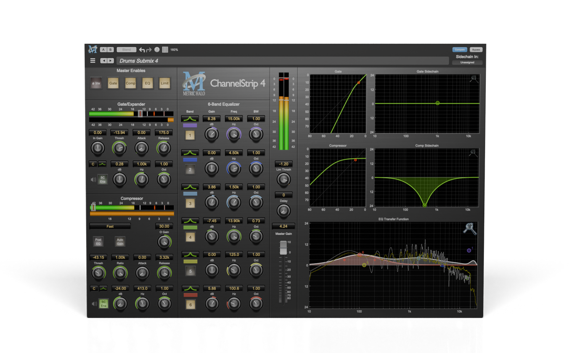
Task: Click the magnifier on EQ Transfer Function graph
Action: (469, 229)
